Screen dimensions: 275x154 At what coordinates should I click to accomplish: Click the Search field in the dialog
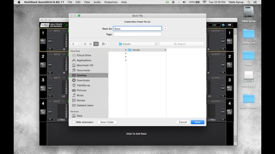pyautogui.click(x=182, y=44)
